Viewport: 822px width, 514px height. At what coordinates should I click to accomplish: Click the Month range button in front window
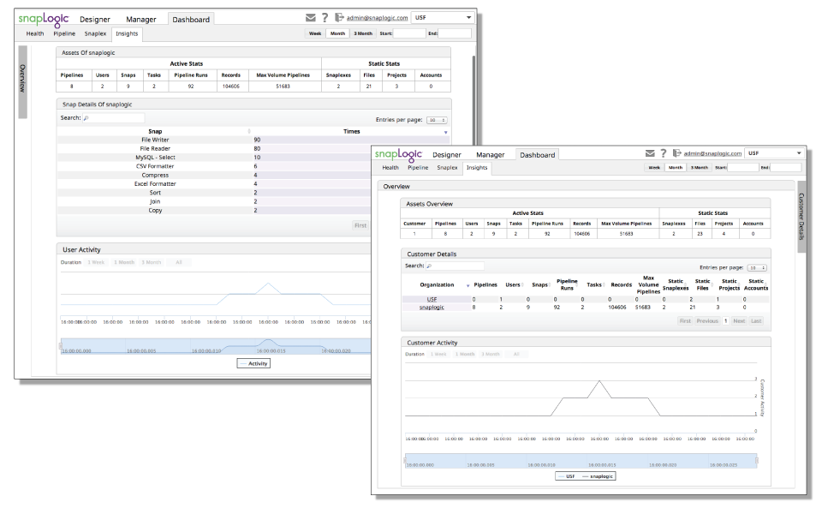coord(676,168)
